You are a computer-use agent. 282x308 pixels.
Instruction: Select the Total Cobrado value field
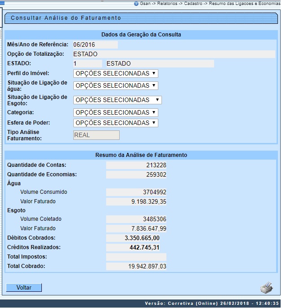pyautogui.click(x=136, y=267)
